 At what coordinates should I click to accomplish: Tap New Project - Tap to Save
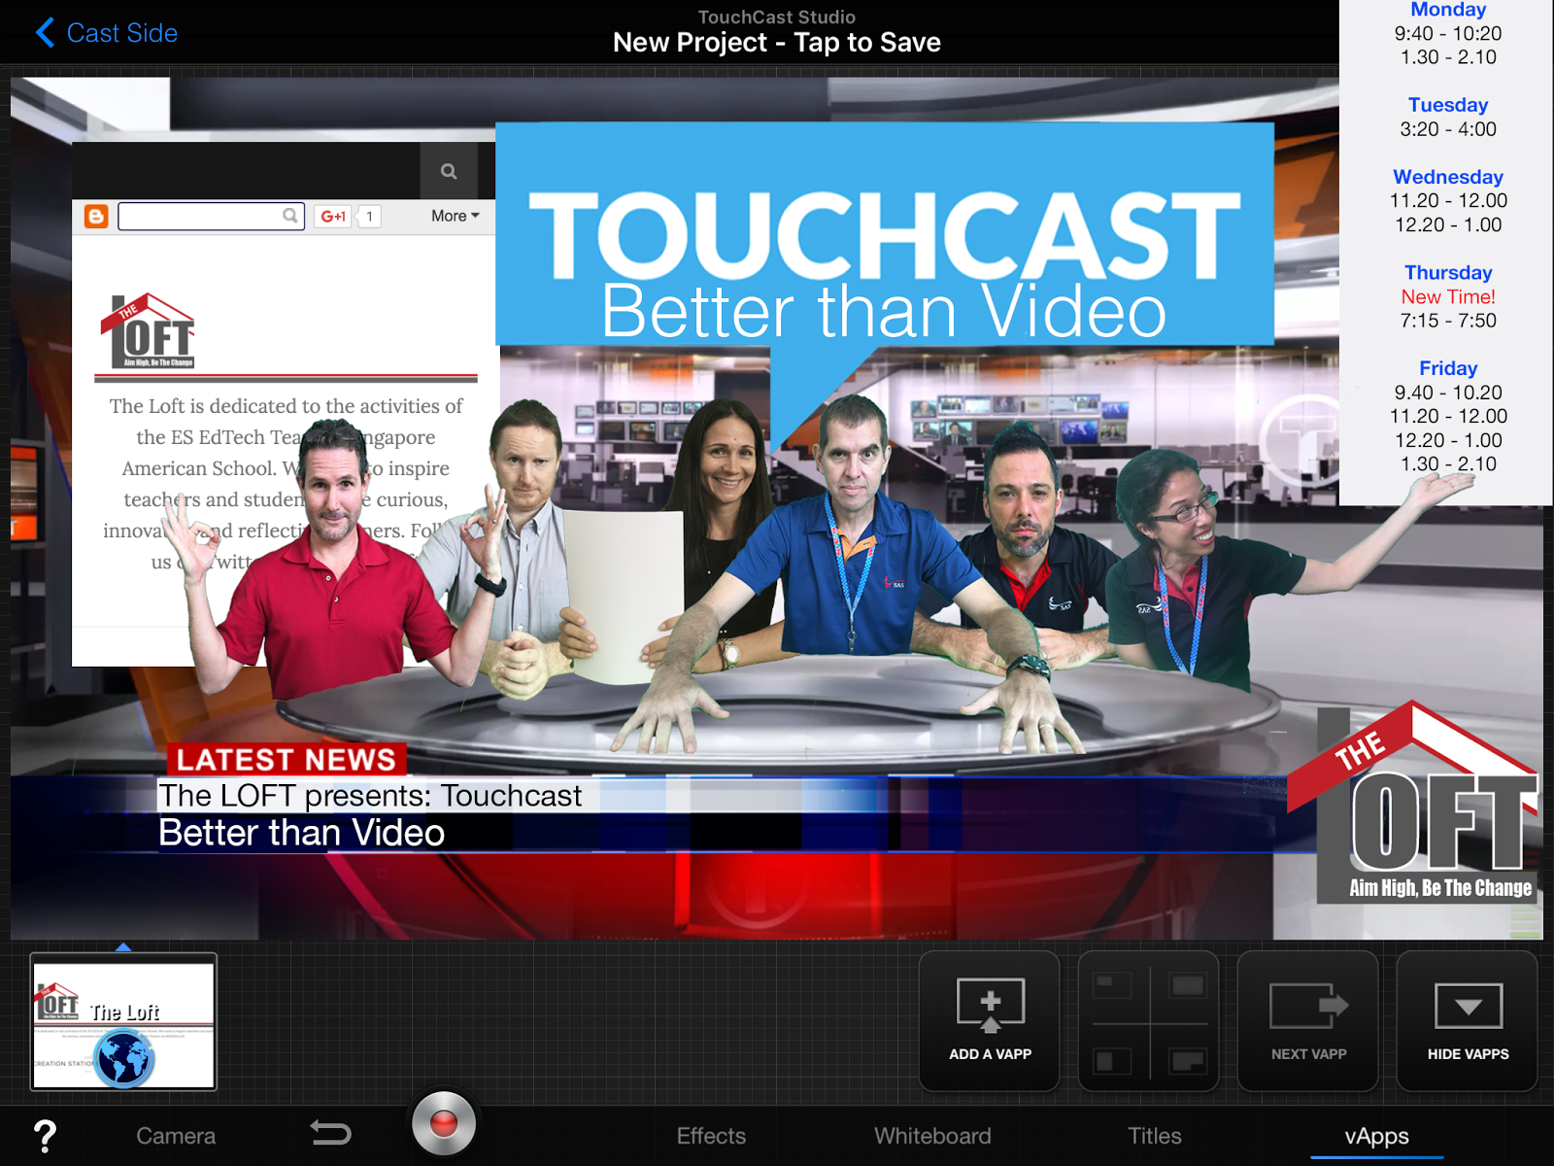(776, 43)
